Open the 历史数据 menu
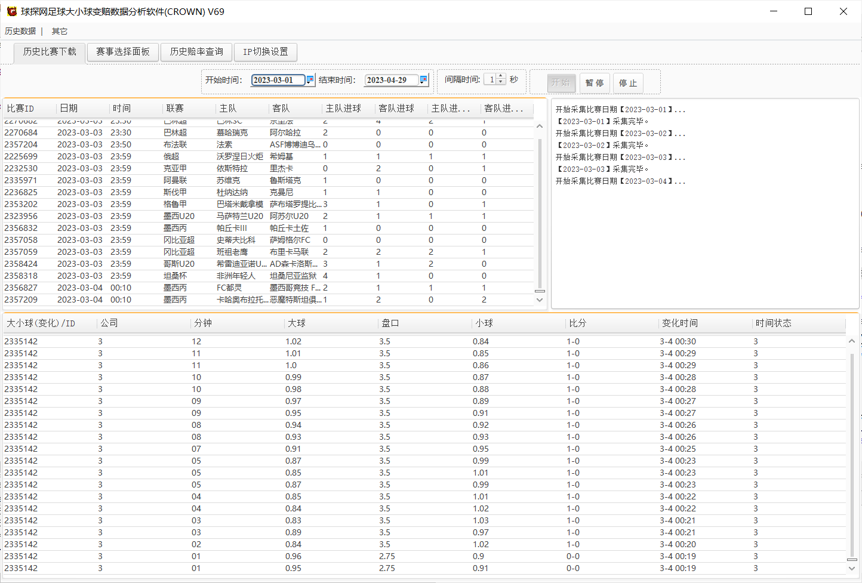862x583 pixels. 20,31
